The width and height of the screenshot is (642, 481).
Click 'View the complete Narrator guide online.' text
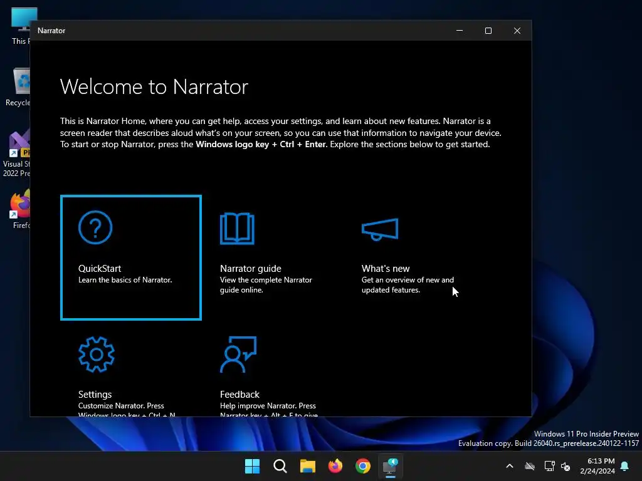click(266, 285)
